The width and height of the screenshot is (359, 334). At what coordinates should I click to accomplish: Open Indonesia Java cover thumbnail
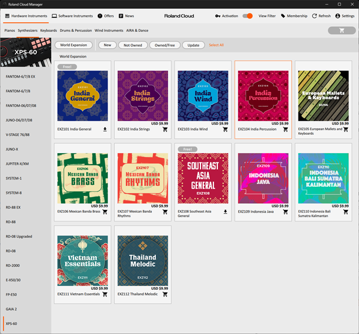[263, 178]
